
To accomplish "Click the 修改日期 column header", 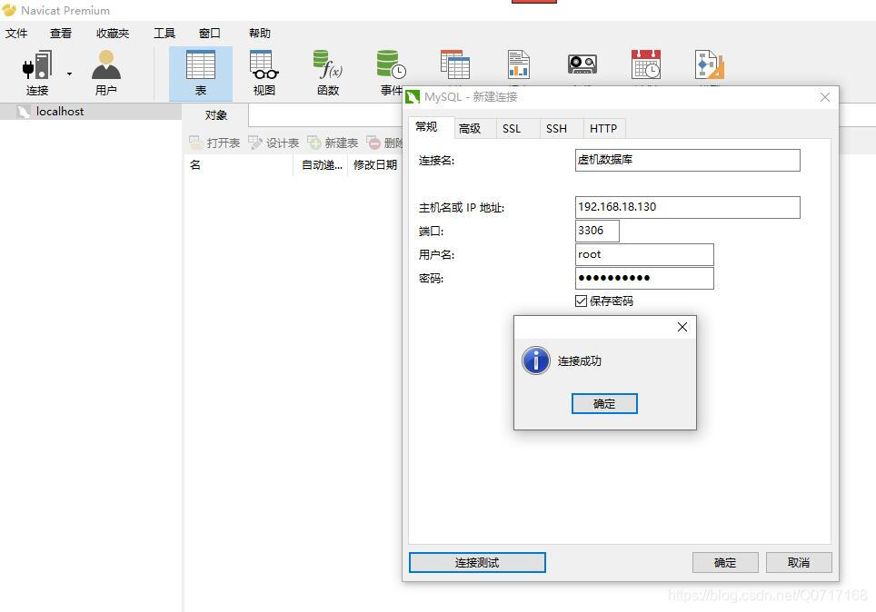I will point(375,165).
